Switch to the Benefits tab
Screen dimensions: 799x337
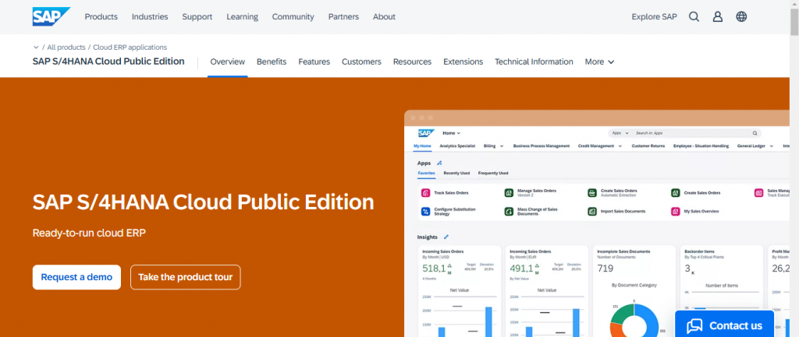pos(272,61)
